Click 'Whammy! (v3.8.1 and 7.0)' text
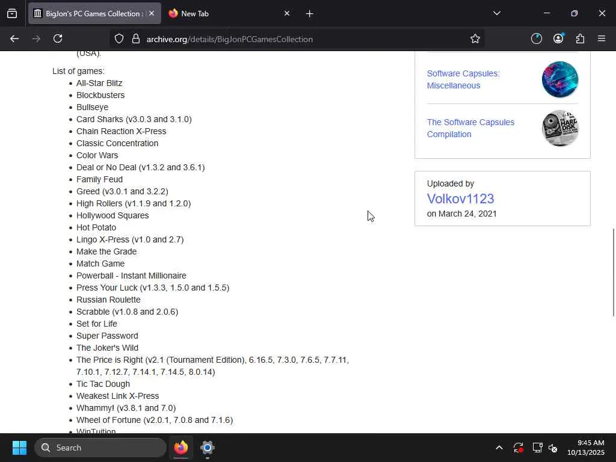This screenshot has height=462, width=616. pos(126,408)
